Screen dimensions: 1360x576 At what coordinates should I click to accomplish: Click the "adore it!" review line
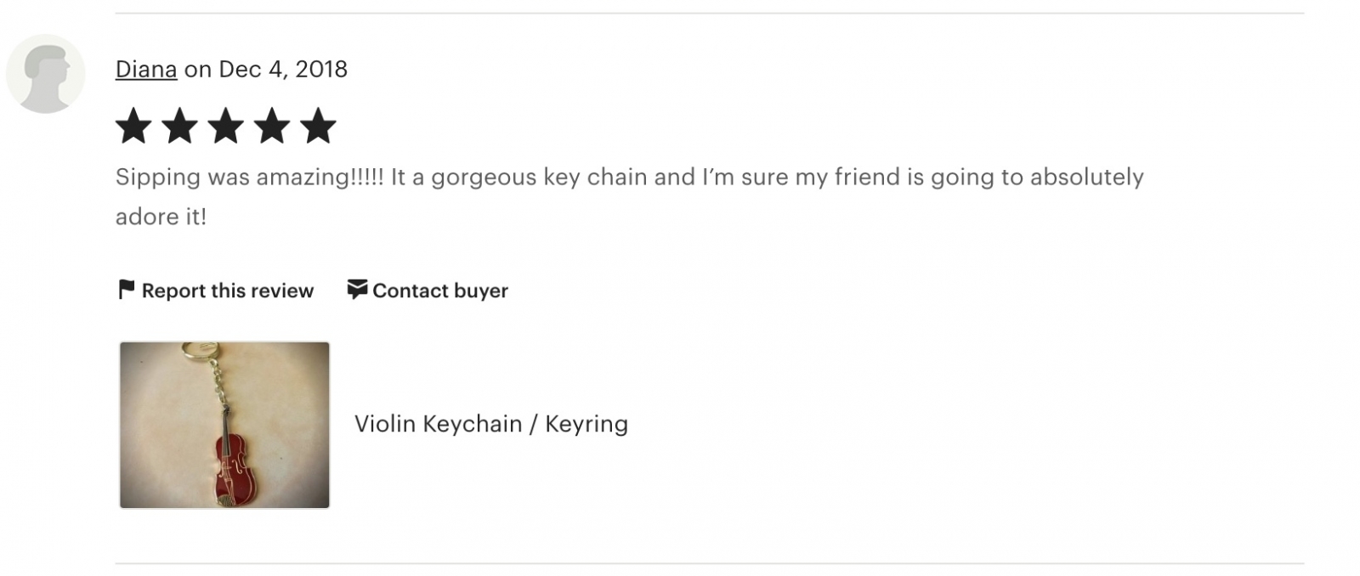161,217
